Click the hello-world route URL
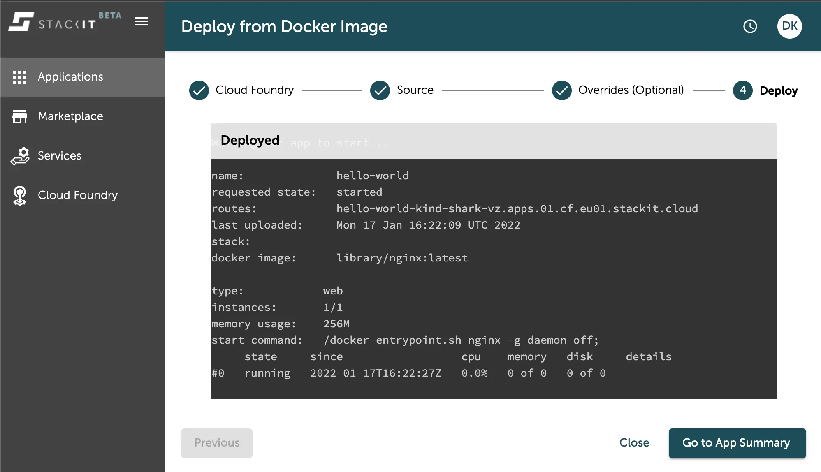 [517, 208]
